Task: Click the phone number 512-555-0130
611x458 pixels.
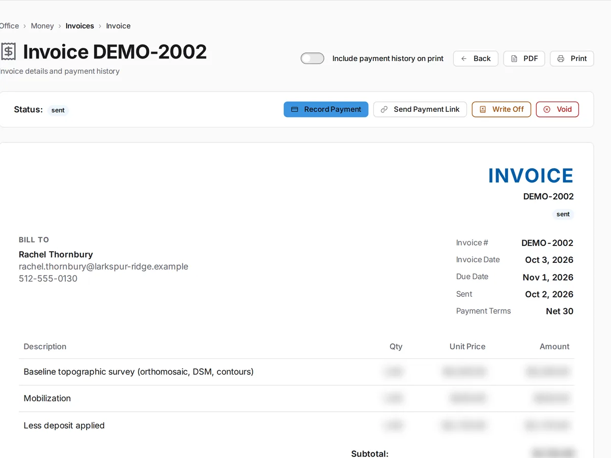Action: tap(48, 279)
